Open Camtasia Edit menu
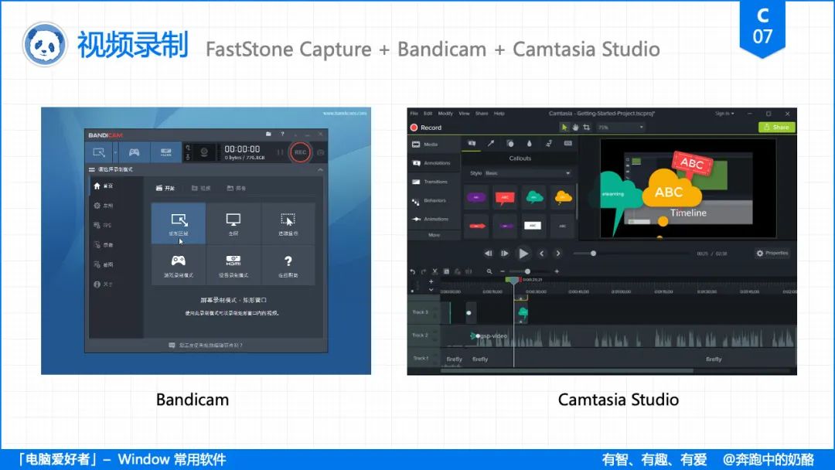This screenshot has height=470, width=835. click(428, 114)
